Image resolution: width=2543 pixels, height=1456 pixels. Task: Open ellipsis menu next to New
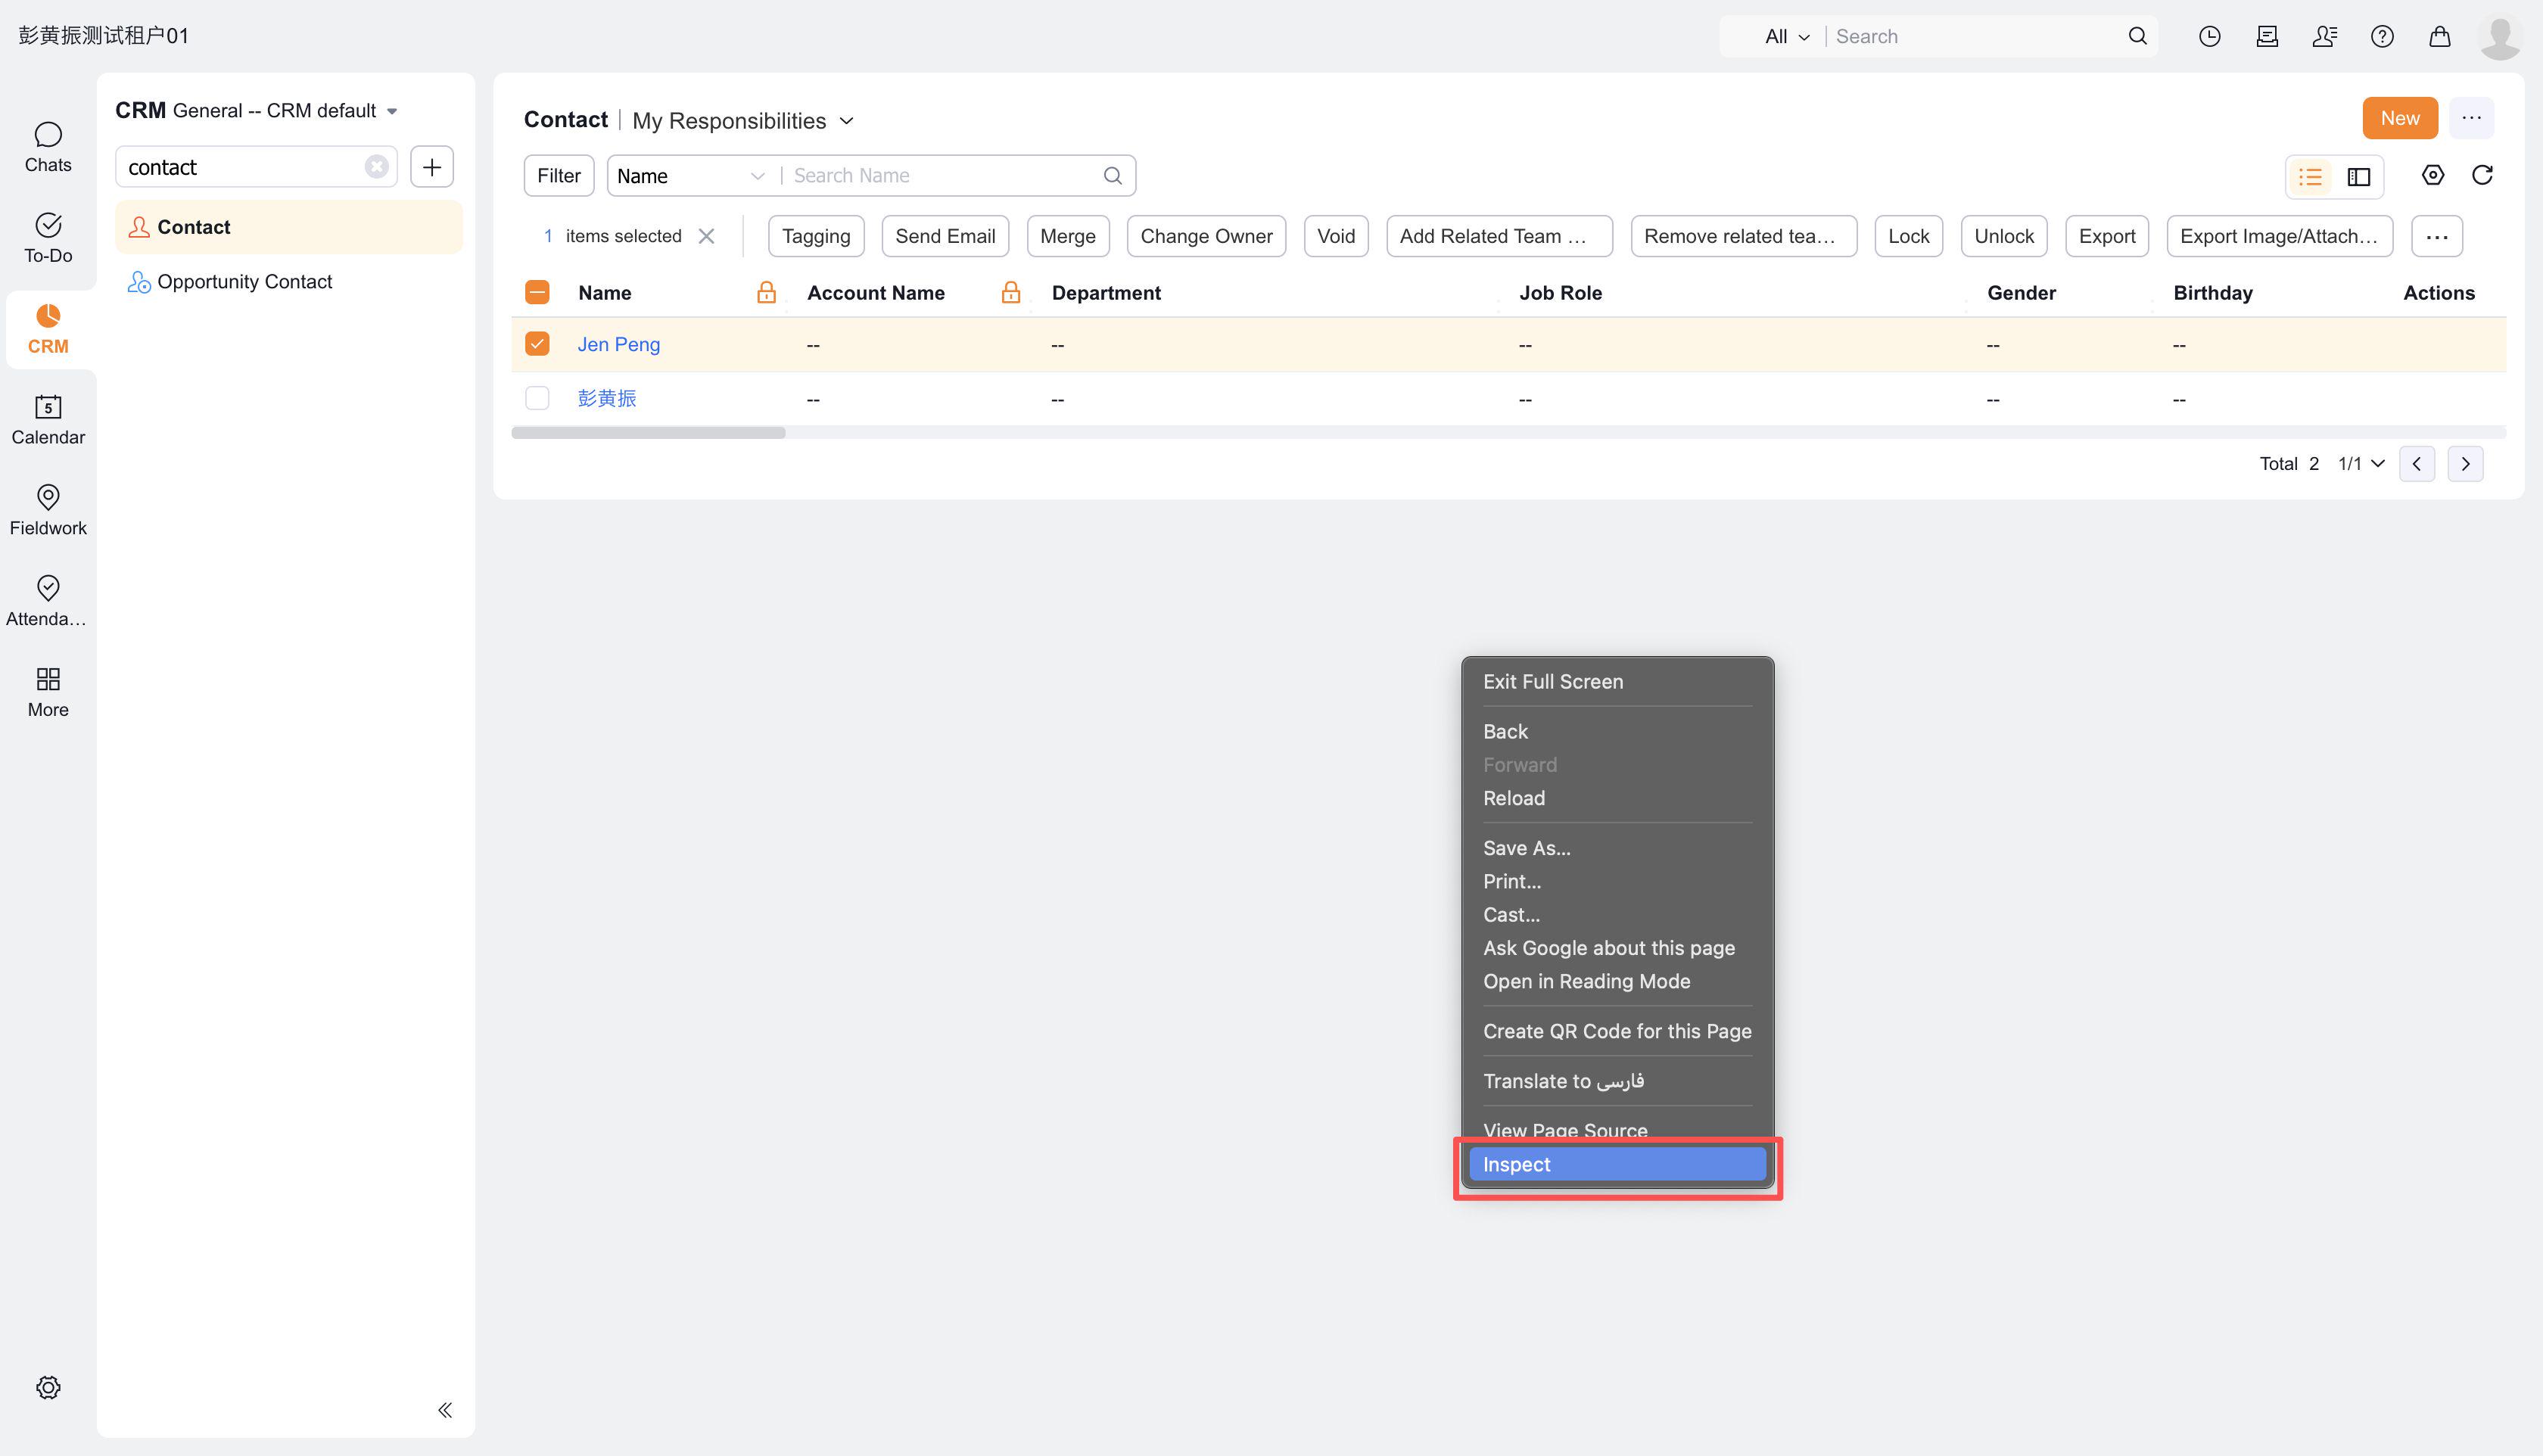pyautogui.click(x=2471, y=118)
